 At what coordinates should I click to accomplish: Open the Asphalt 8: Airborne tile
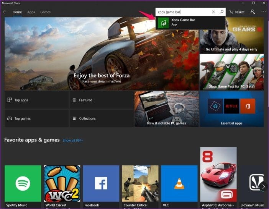[x=218, y=177]
